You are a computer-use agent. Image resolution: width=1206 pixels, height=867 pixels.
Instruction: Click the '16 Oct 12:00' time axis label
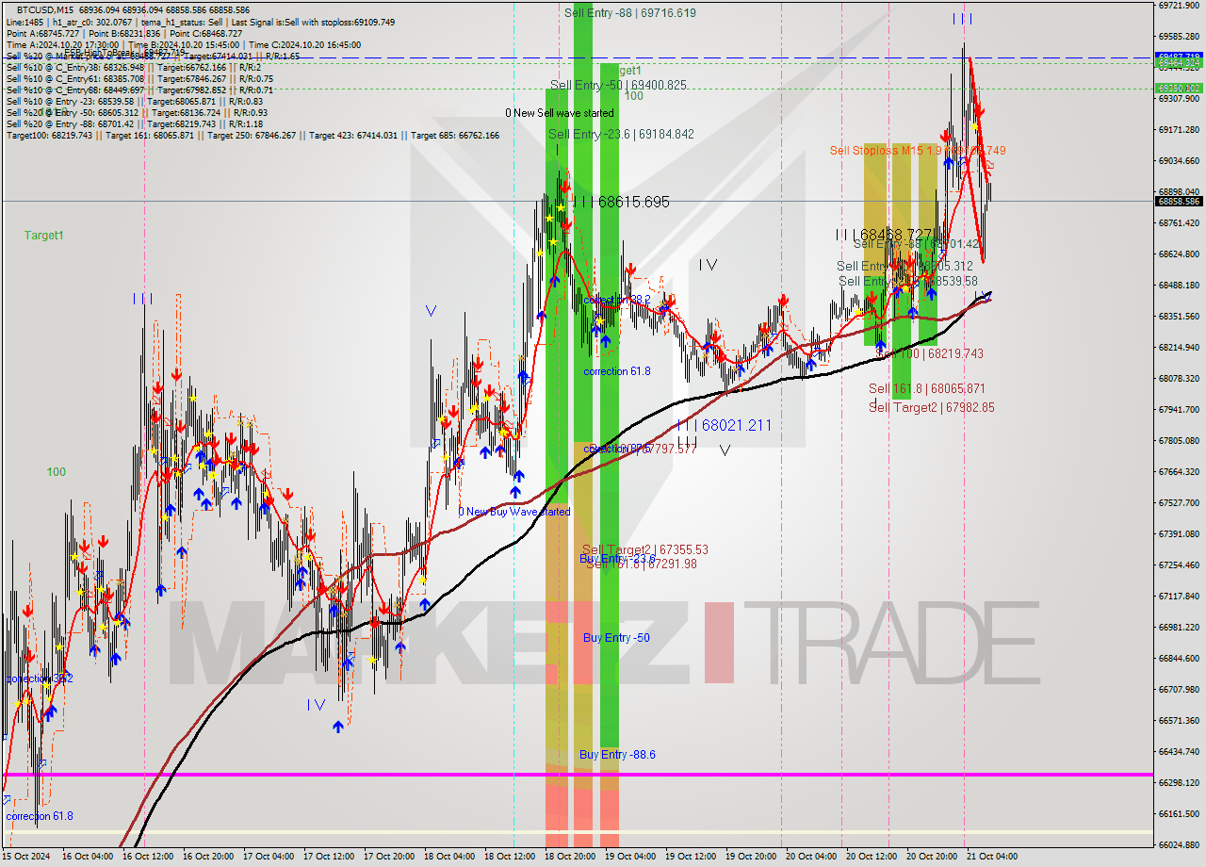147,857
